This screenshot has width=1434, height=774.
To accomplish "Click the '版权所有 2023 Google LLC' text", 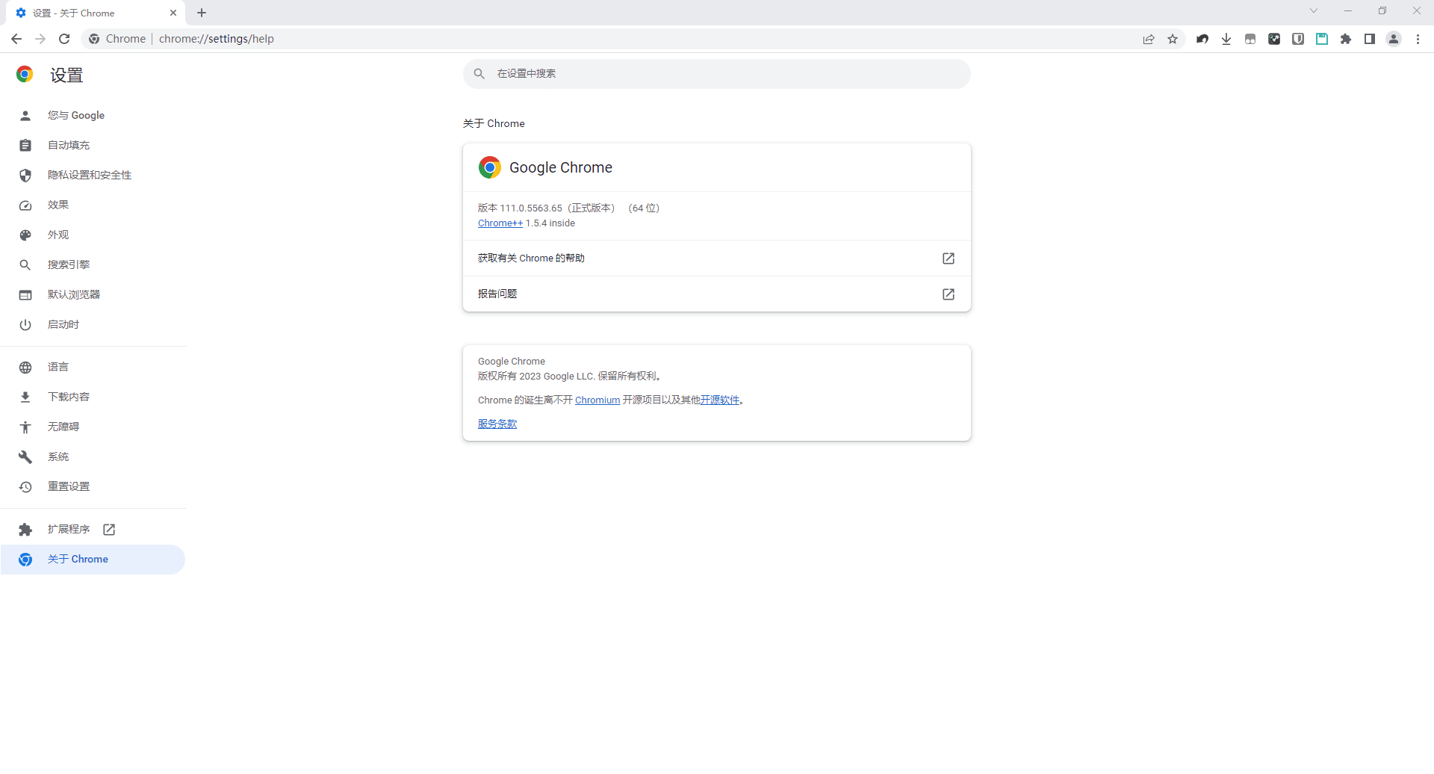I will (536, 377).
